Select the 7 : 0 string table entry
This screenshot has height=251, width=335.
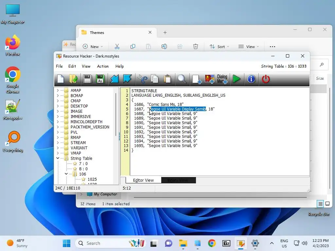click(x=83, y=163)
